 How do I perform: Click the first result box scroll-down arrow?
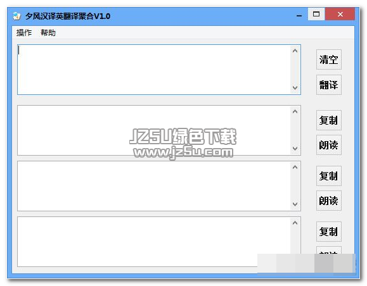coord(295,148)
